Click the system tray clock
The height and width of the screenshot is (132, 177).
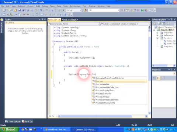(x=172, y=129)
